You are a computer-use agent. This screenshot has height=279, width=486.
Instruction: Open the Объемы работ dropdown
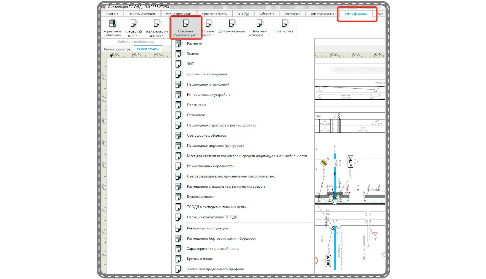pos(208,28)
